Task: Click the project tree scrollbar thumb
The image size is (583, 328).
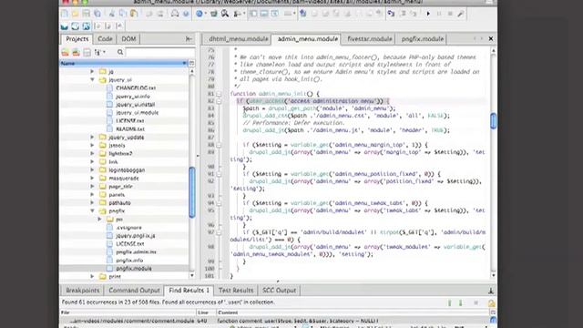Action: click(192, 192)
